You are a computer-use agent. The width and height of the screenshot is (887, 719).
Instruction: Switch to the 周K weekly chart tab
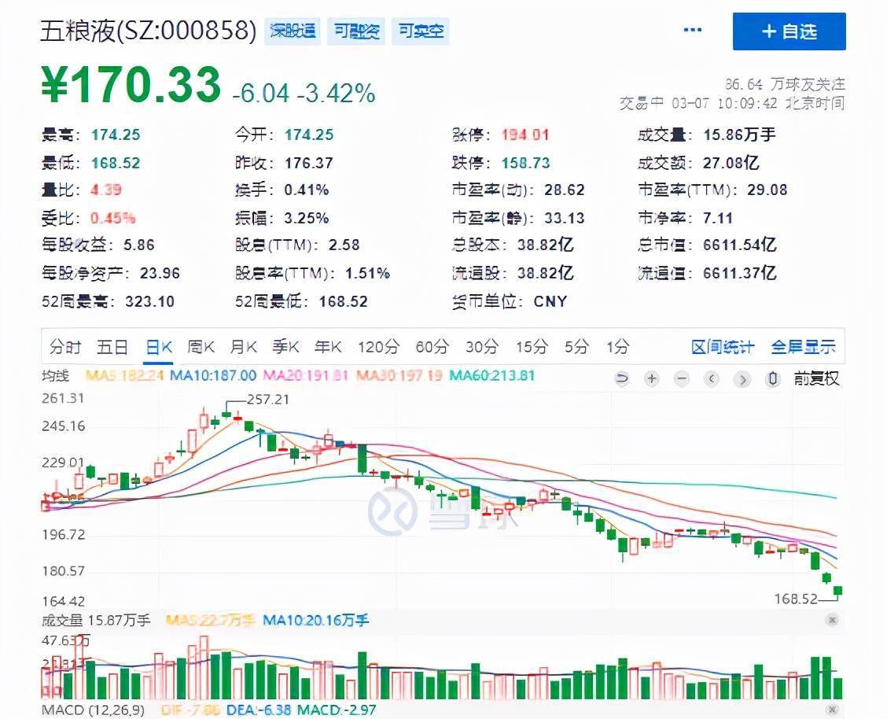(201, 346)
